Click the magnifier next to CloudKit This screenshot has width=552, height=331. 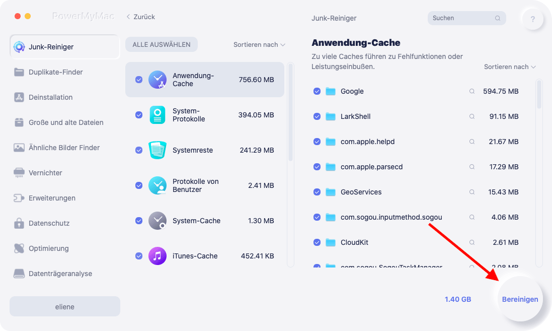point(471,242)
